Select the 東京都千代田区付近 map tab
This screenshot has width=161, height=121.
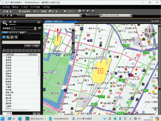(x=61, y=21)
